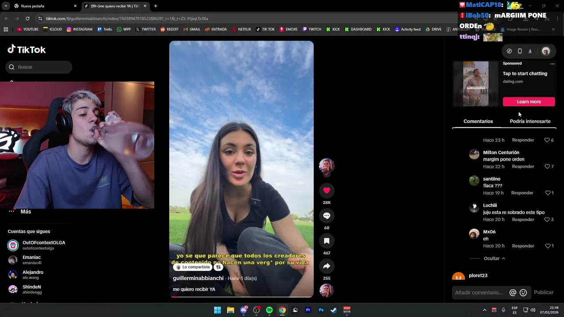
Task: Open the INSTAGRAM bookmark
Action: coord(80,29)
